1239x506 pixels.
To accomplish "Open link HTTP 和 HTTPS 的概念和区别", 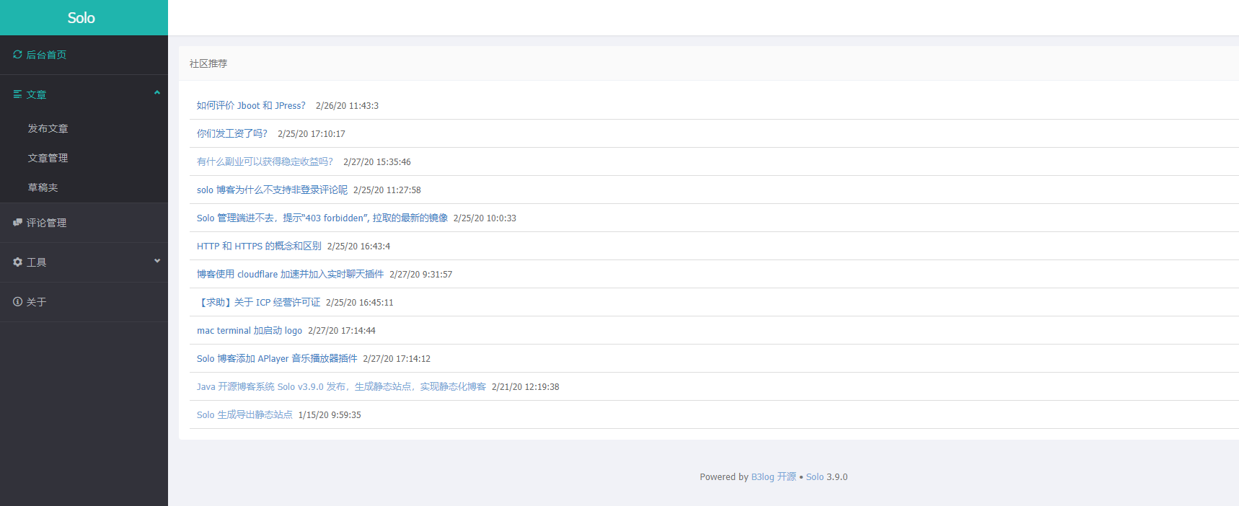I will [259, 246].
